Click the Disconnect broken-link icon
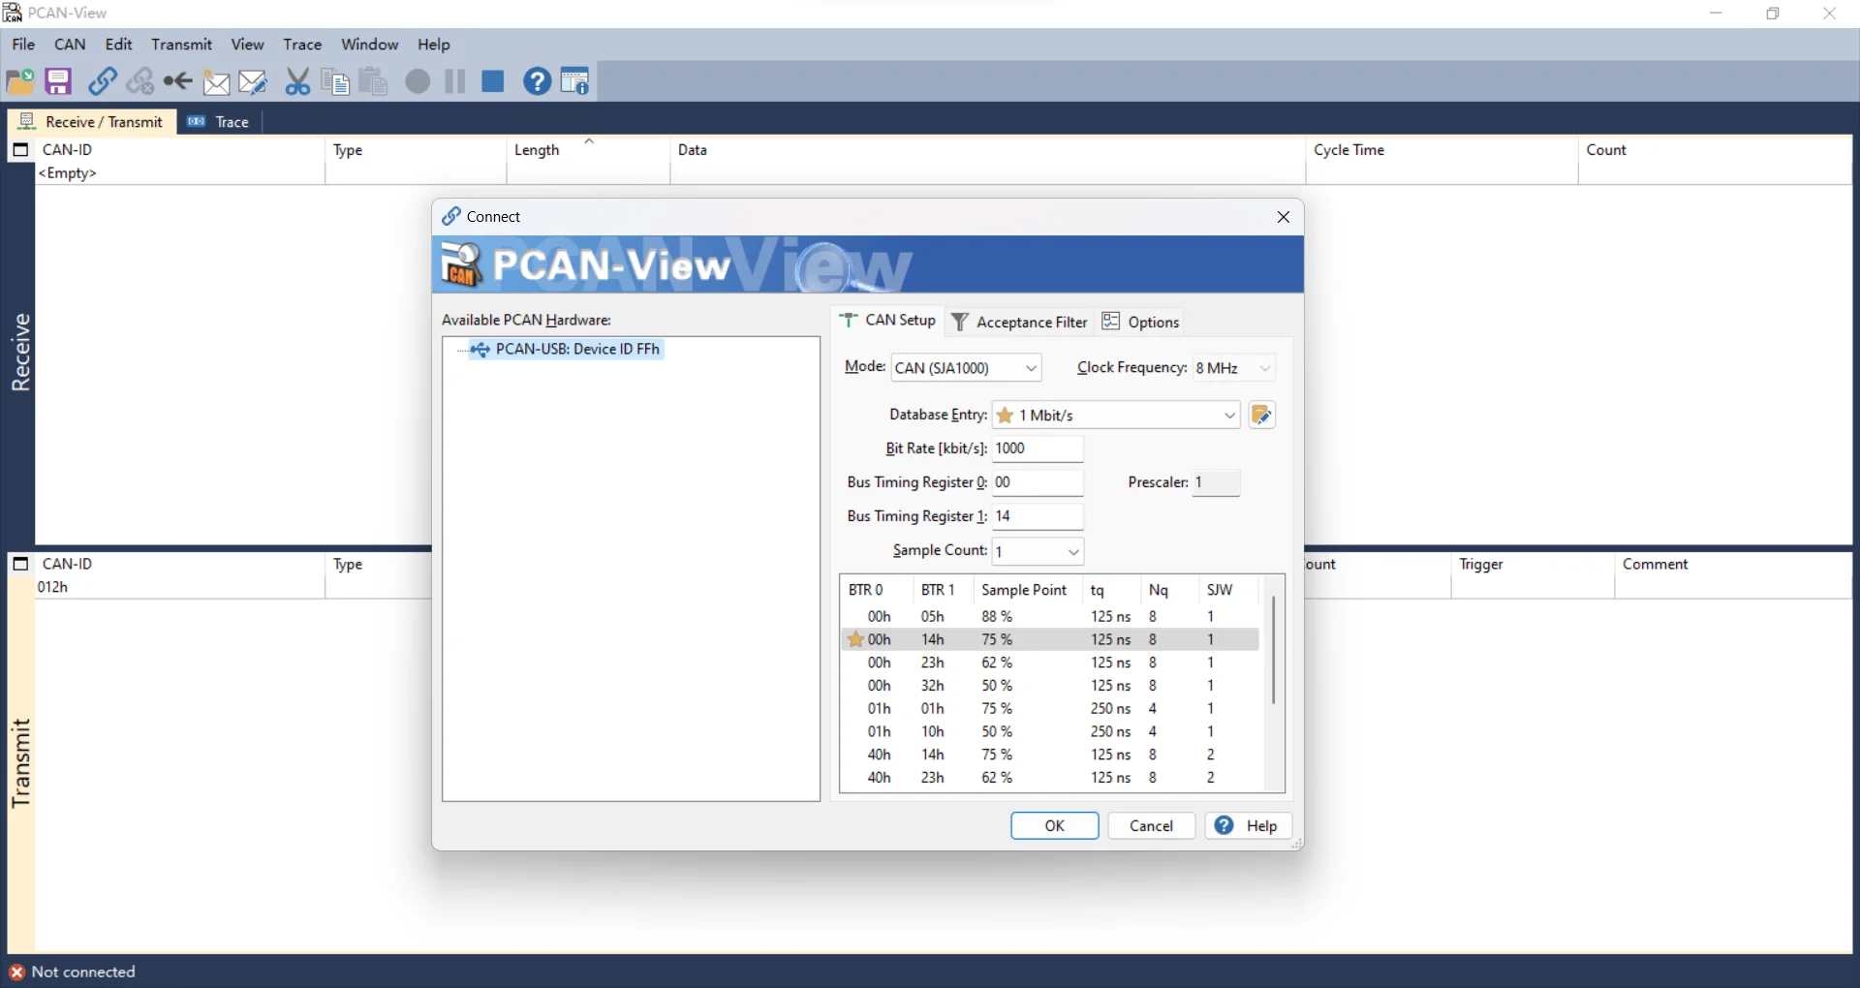This screenshot has width=1860, height=988. point(141,81)
